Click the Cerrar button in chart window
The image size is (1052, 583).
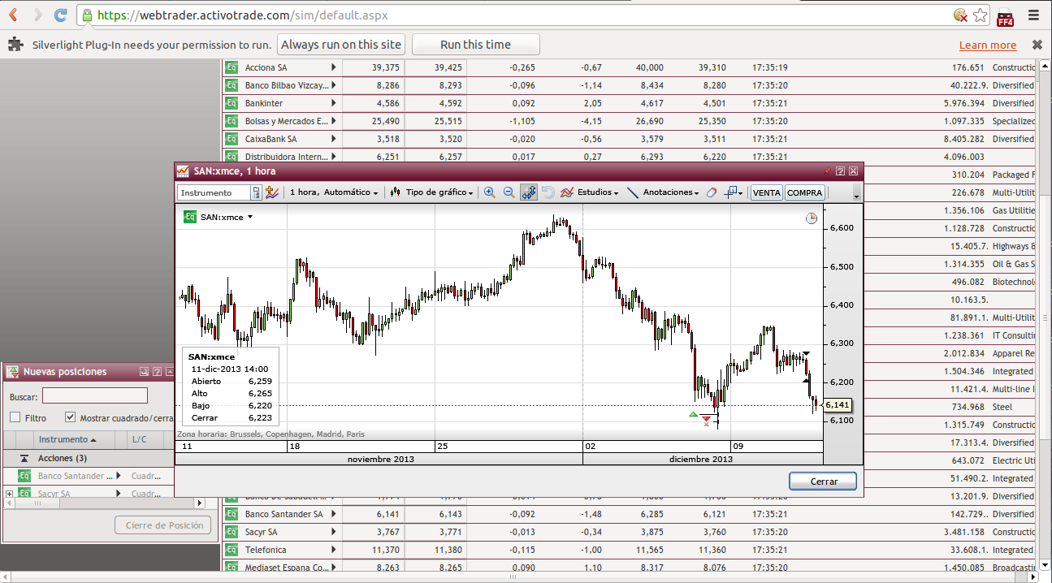pos(824,482)
